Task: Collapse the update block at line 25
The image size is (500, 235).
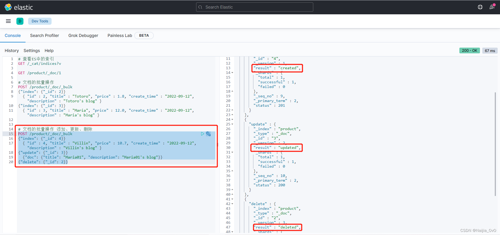Action: pyautogui.click(x=232, y=124)
